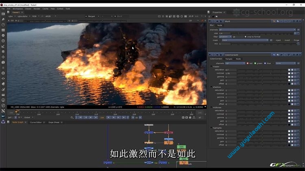Open ColorCorrect rgb channels dropdown
Image resolution: width=305 pixels, height=171 pixels.
click(x=235, y=63)
